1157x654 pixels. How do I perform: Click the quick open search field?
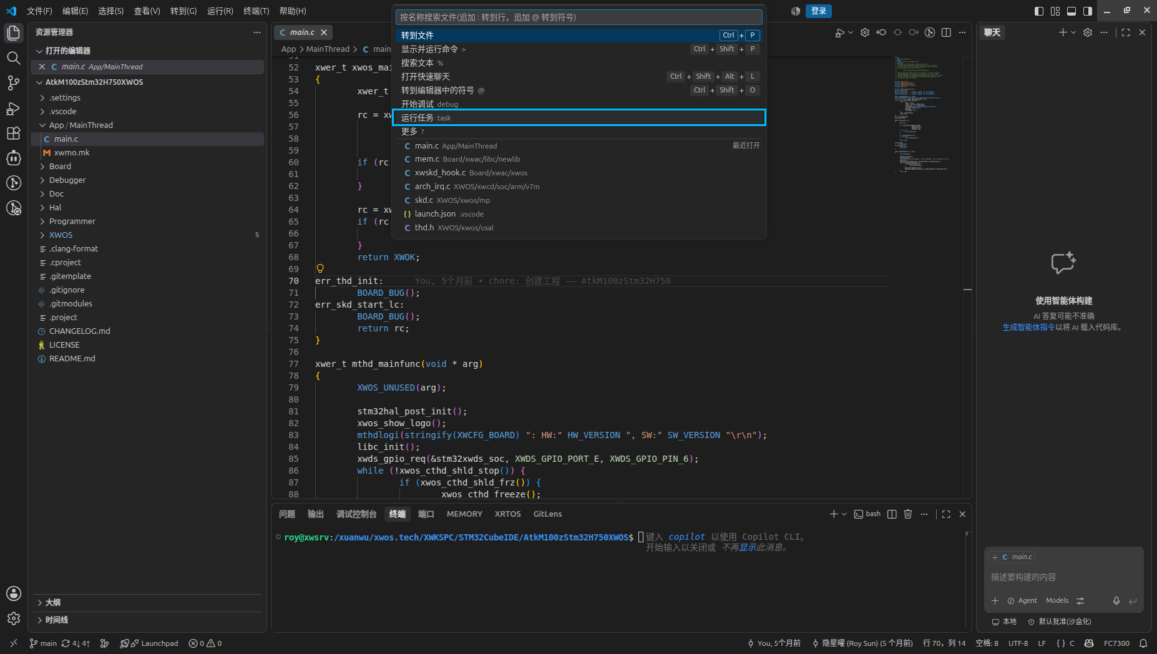click(x=579, y=17)
